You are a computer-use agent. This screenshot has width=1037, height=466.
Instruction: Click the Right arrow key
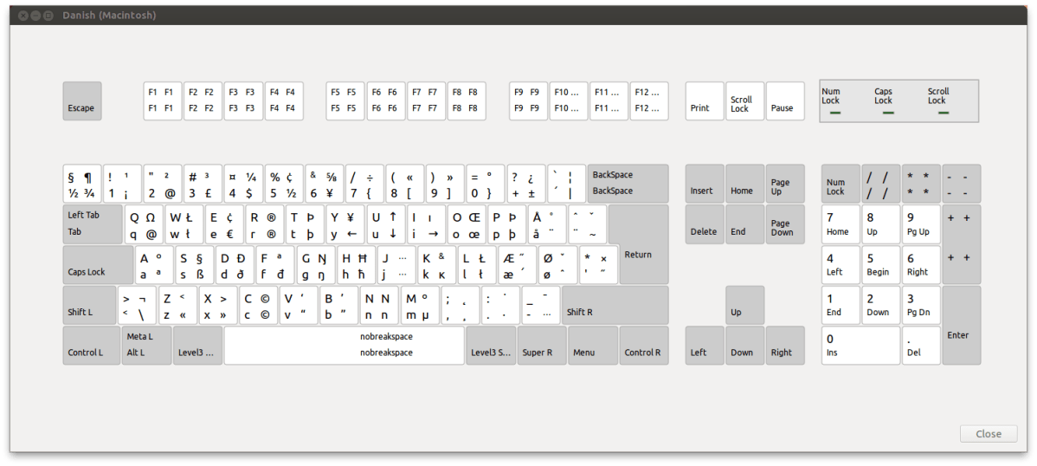pos(786,346)
